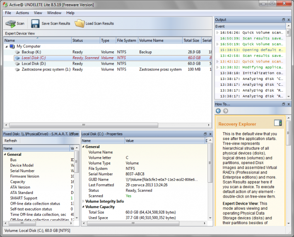Screen dimensions: 294x237
Task: Open the Help menu
Action: tap(70, 13)
